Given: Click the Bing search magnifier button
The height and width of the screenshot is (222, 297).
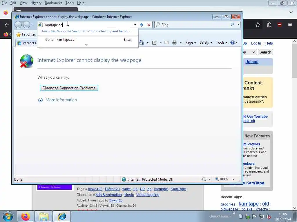Looking at the screenshot, I should click(232, 25).
